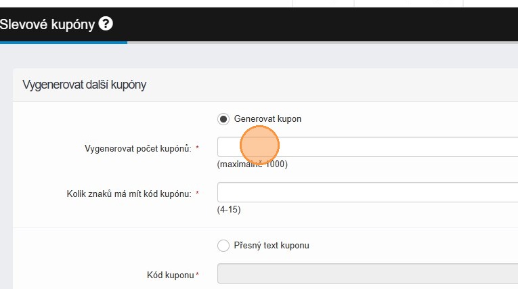Click the Kolik znaků má mít kód kupónu label
This screenshot has width=518, height=289.
pyautogui.click(x=124, y=194)
